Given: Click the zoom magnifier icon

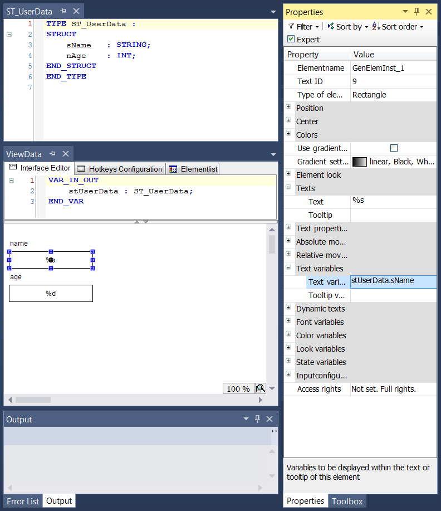Looking at the screenshot, I should 260,388.
